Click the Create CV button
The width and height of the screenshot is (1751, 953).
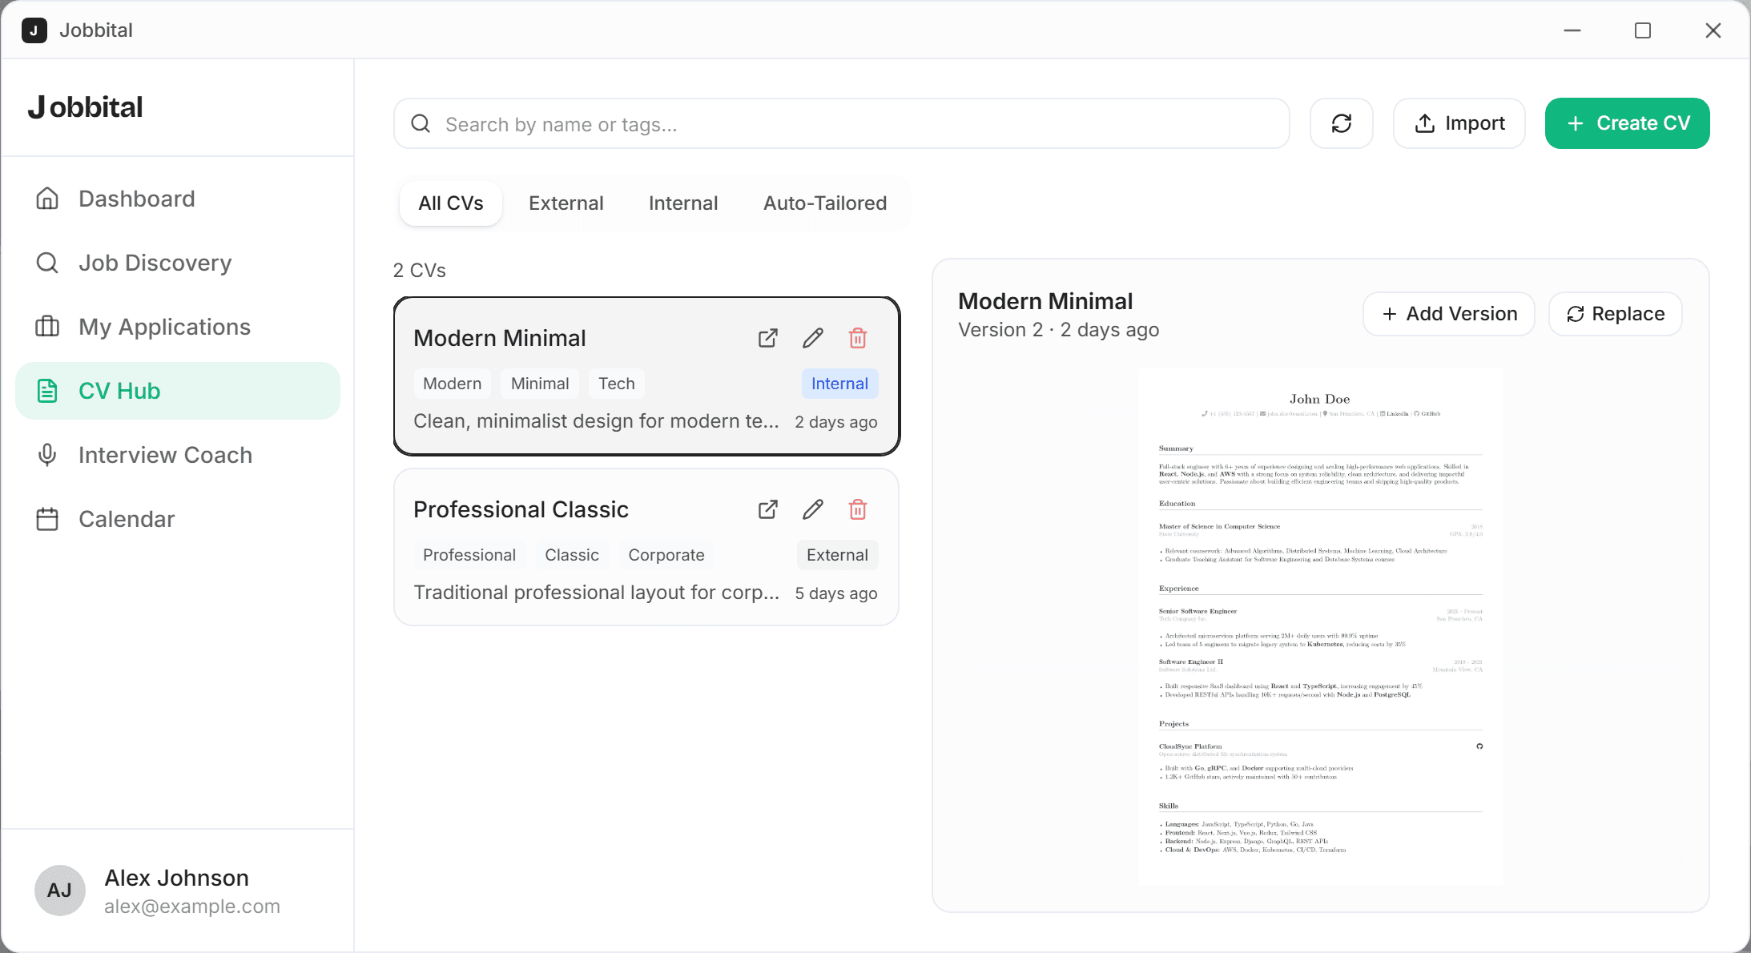coord(1627,123)
